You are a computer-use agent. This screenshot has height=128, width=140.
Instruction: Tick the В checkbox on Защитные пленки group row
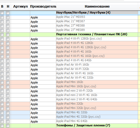click(x=2, y=126)
